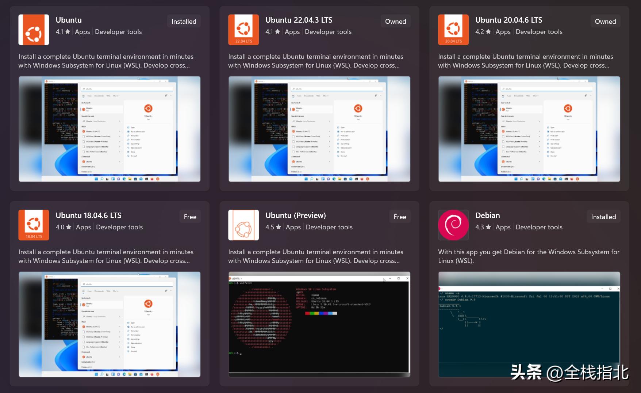Click the "Apps" label on Ubuntu 18.04.6 LTS

(x=84, y=227)
